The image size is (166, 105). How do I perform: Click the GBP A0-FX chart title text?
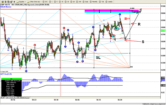tap(25, 5)
